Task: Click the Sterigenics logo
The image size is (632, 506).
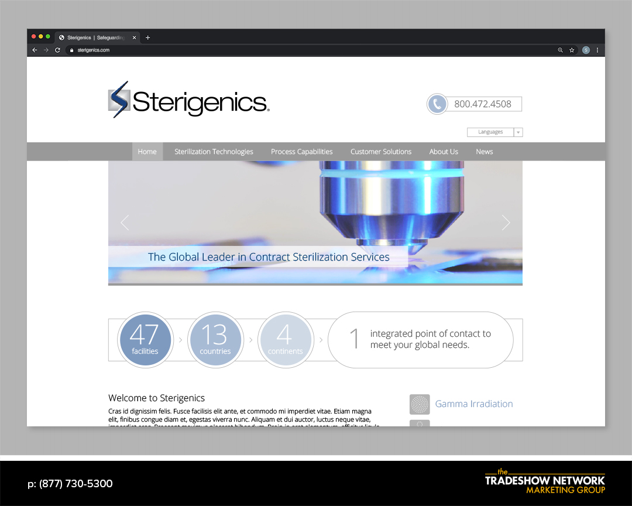Action: coord(188,100)
